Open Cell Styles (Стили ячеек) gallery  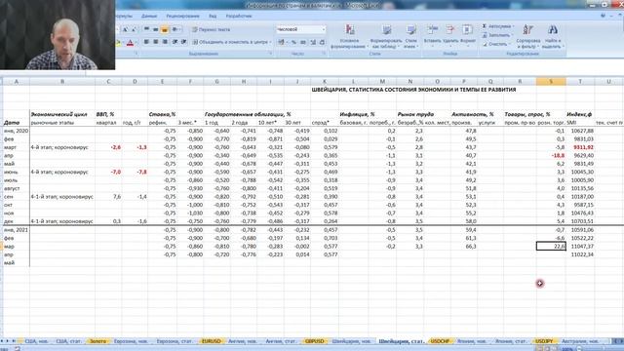pyautogui.click(x=410, y=37)
